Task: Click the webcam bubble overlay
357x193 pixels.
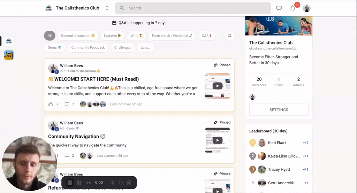Action: [x=29, y=164]
